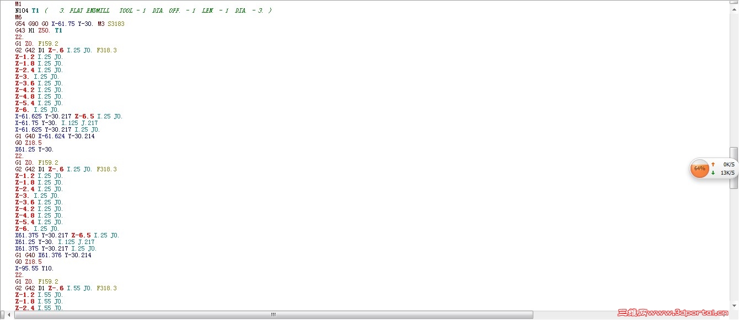
Task: Click the line Z-2.4 I.55 J0.
Action: [39, 308]
